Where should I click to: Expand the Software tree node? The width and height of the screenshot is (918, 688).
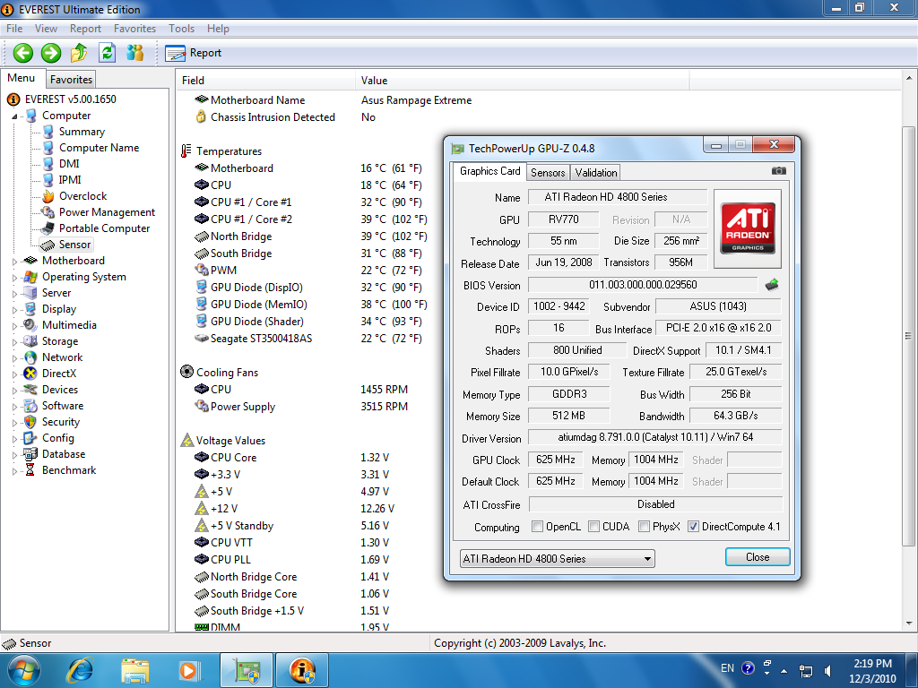14,407
